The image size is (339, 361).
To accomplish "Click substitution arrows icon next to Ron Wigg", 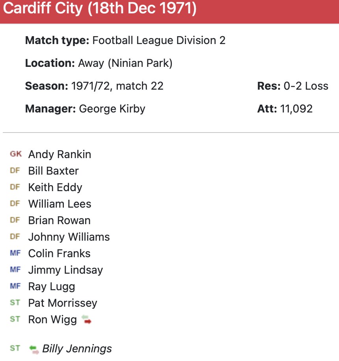I will coord(86,319).
